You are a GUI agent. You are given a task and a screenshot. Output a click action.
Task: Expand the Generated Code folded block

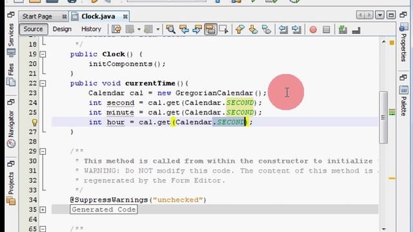pyautogui.click(x=104, y=209)
